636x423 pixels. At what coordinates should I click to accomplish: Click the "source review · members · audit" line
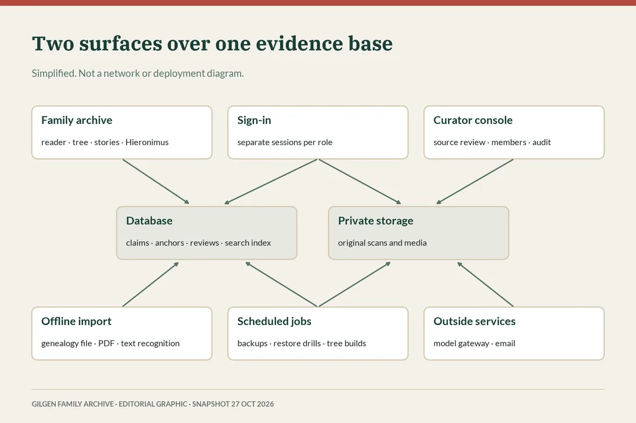(x=492, y=142)
